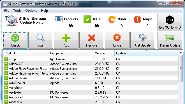The image size is (185, 104).
Task: Click version 2.9.0.19 cell
Action: coord(101,93)
